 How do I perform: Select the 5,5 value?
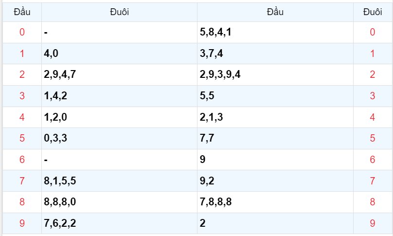tap(207, 96)
